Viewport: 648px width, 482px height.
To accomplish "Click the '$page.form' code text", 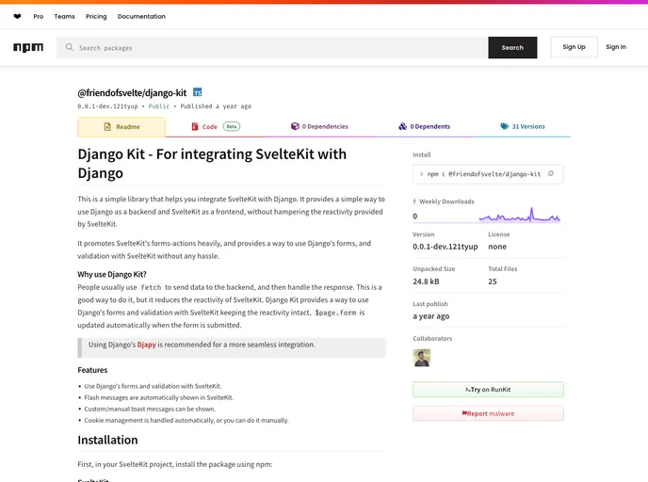I will [x=335, y=313].
